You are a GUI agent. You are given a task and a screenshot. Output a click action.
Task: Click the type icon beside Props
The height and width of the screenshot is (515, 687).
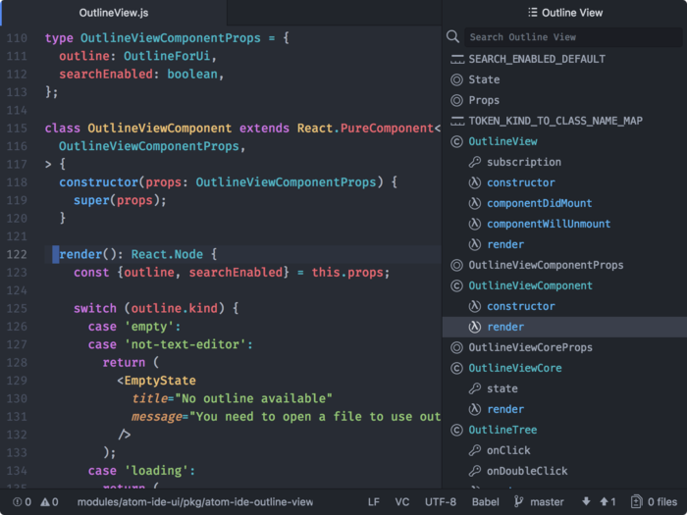[x=457, y=100]
